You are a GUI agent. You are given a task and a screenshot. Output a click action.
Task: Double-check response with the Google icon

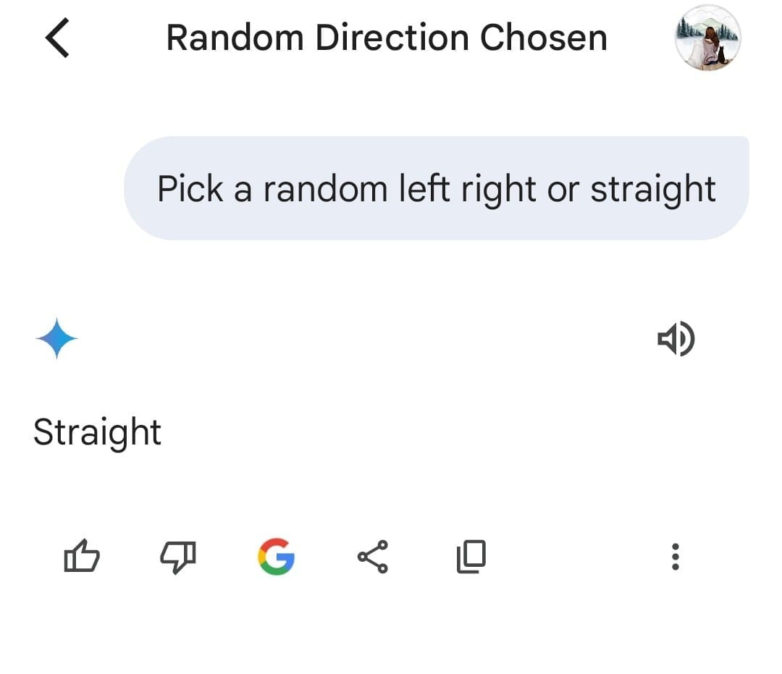pyautogui.click(x=277, y=556)
